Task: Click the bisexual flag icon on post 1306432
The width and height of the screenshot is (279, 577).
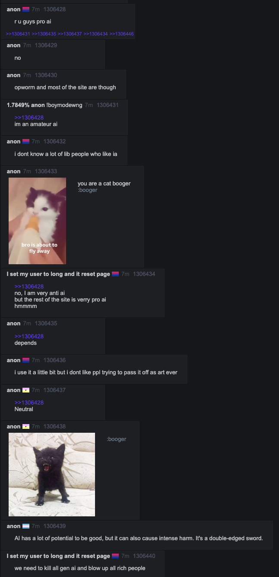Action: (x=26, y=142)
